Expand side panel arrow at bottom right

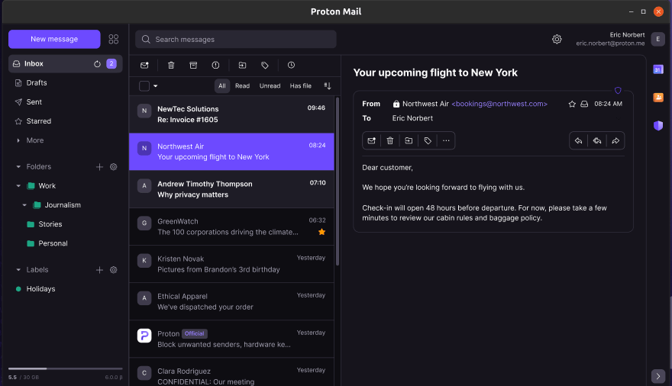658,376
